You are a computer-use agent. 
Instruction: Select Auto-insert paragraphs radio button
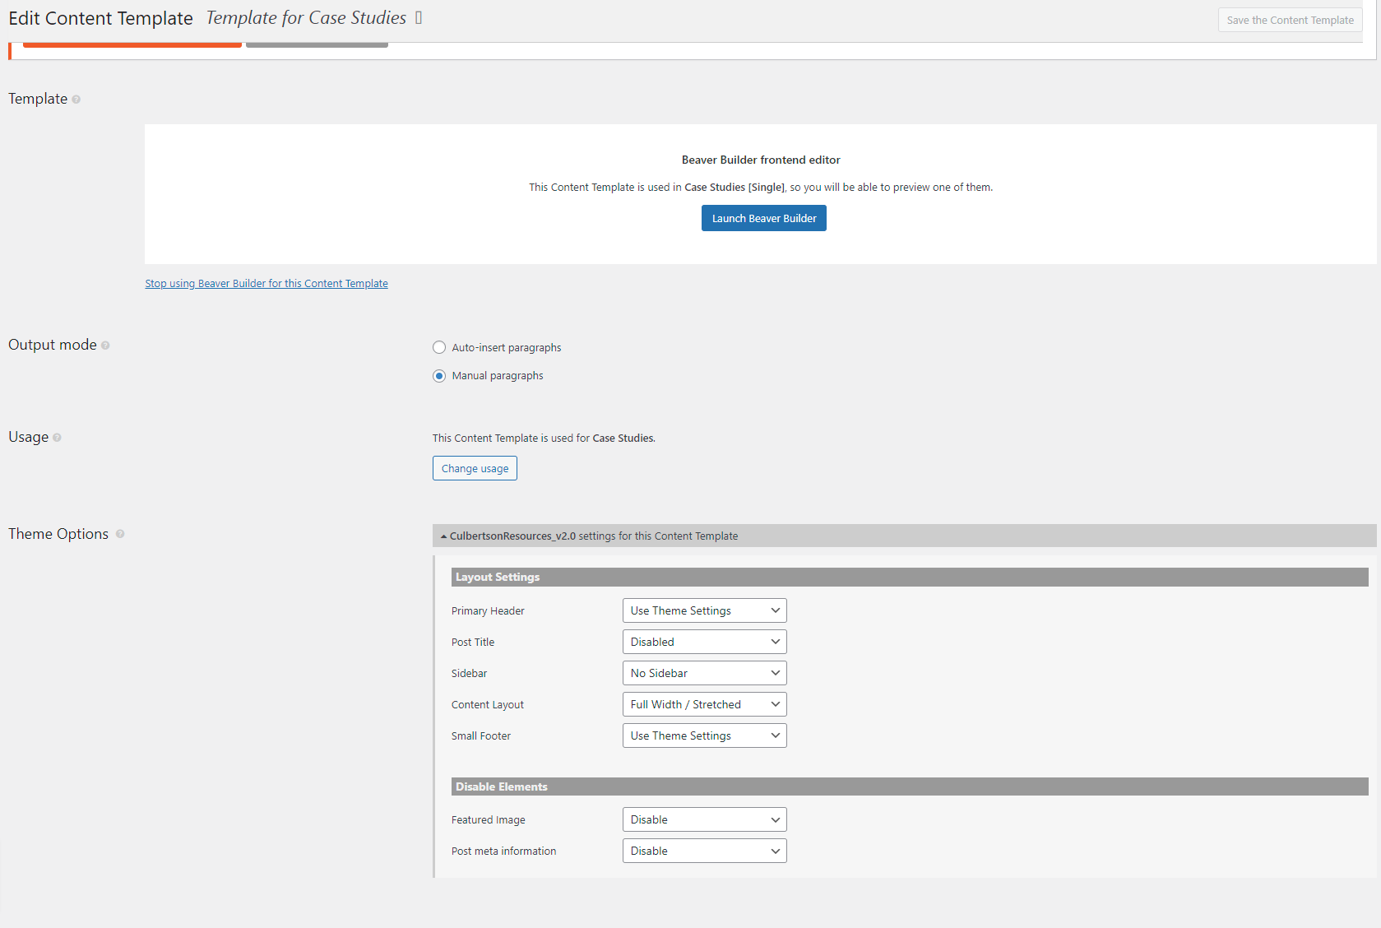point(439,348)
